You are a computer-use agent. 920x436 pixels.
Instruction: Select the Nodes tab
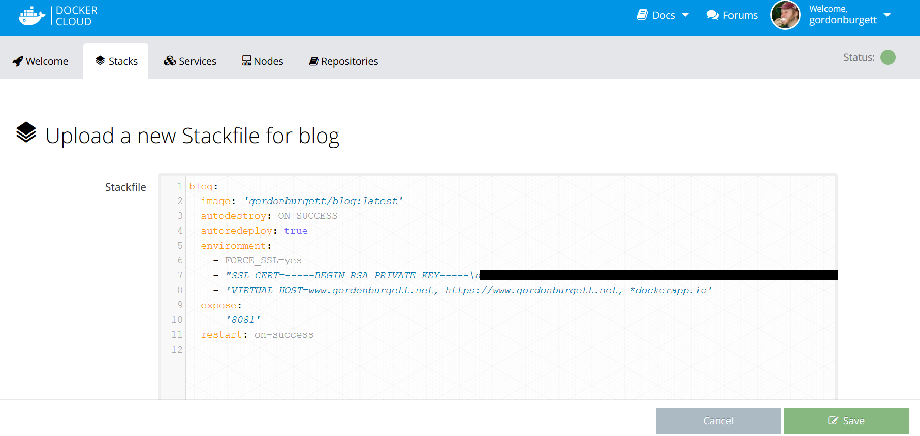pos(263,61)
